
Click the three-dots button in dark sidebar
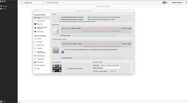tap(8, 4)
